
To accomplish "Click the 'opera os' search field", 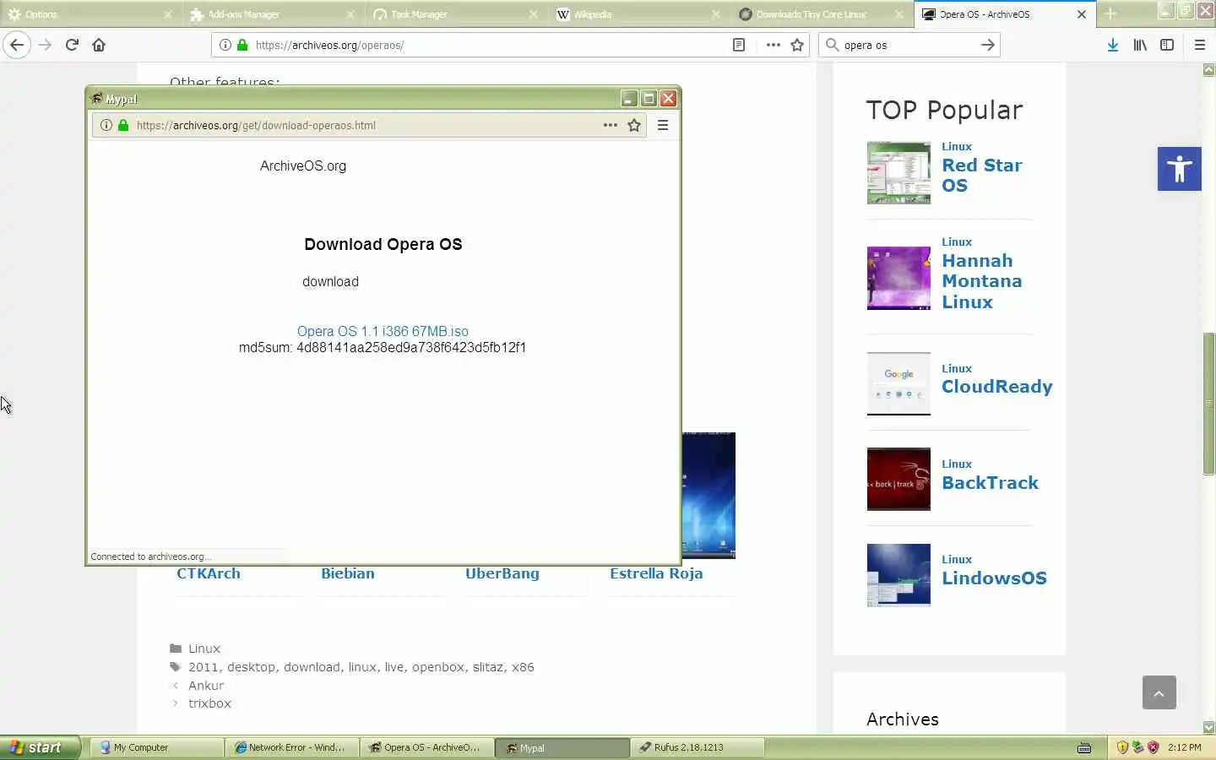I will 908,45.
